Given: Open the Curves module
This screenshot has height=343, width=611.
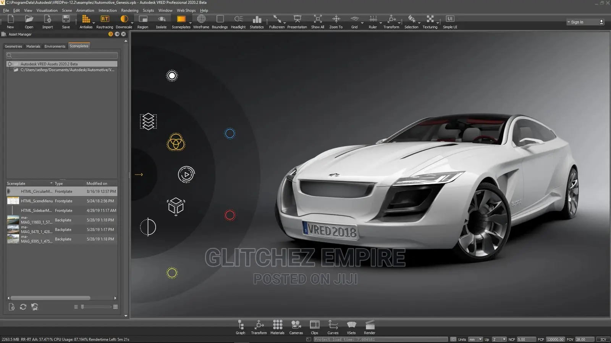Looking at the screenshot, I should click(x=333, y=327).
